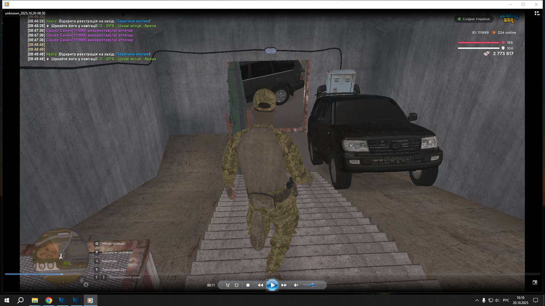Screen dimensions: 545x306
Task: Click the Текстовий чат hint
Action: pyautogui.click(x=114, y=270)
